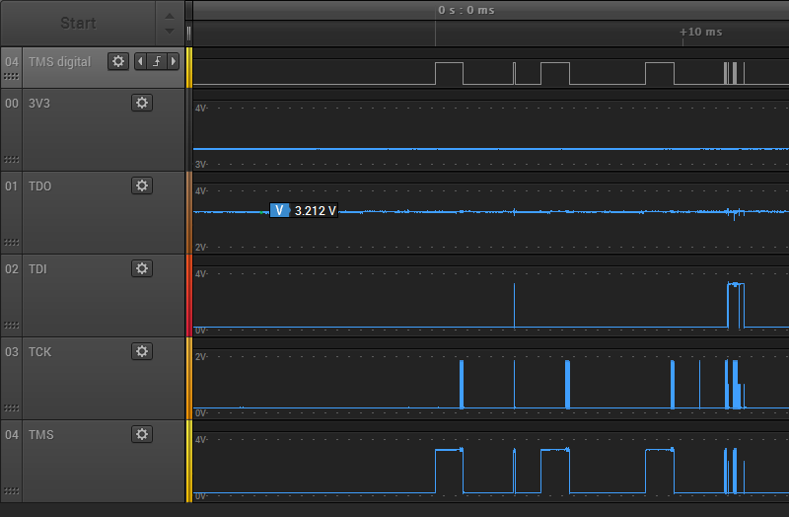Open the TDI channel settings gear
This screenshot has height=517, width=789.
142,268
